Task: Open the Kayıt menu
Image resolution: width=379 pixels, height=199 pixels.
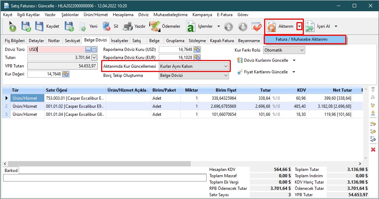Action: coord(8,15)
